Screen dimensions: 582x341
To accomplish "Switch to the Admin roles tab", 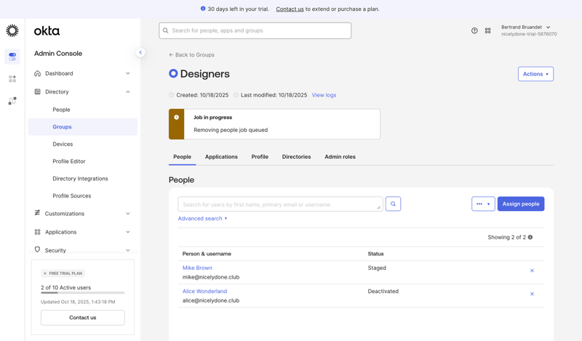I will pyautogui.click(x=340, y=157).
